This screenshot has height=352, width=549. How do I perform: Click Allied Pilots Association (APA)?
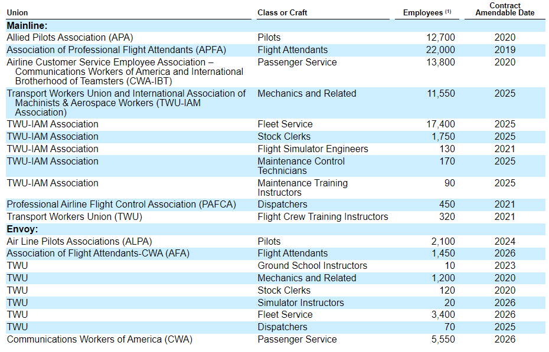click(x=70, y=37)
